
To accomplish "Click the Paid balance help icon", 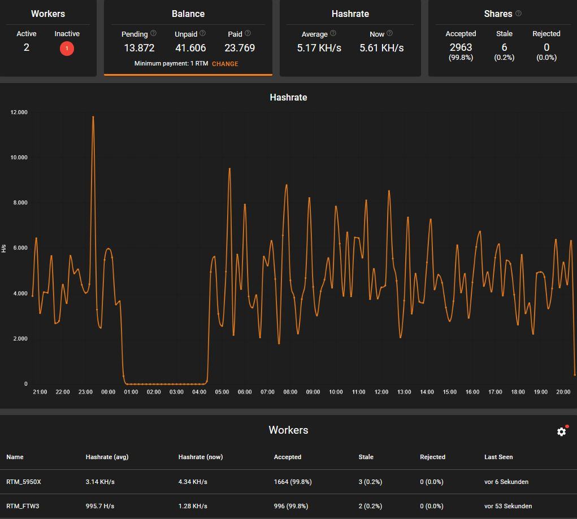I will click(x=248, y=33).
